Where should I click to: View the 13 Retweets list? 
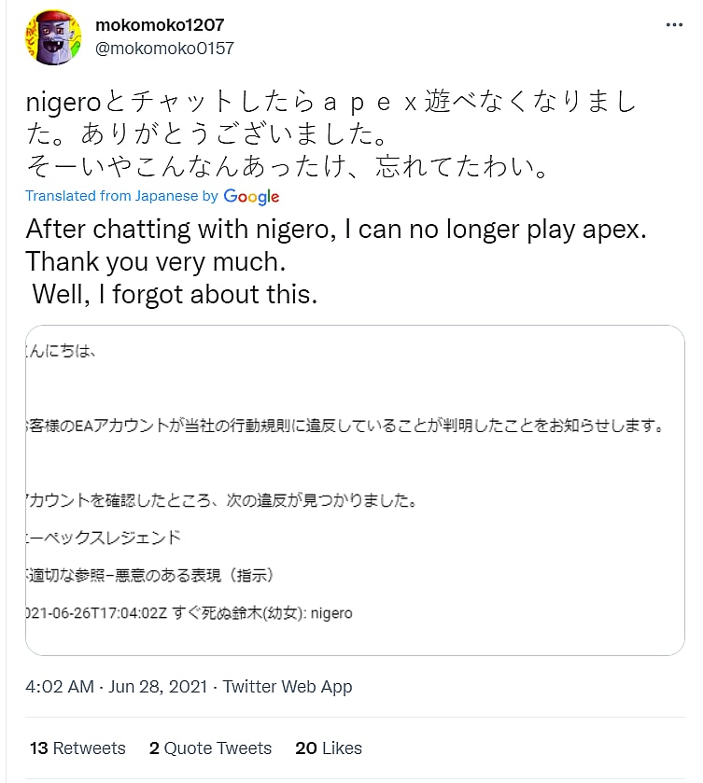[77, 748]
